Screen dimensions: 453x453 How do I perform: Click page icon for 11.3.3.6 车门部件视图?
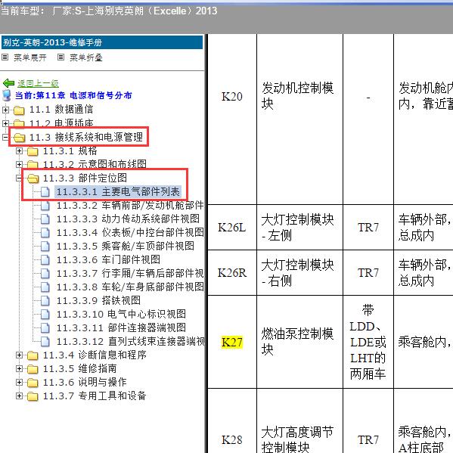pyautogui.click(x=45, y=259)
